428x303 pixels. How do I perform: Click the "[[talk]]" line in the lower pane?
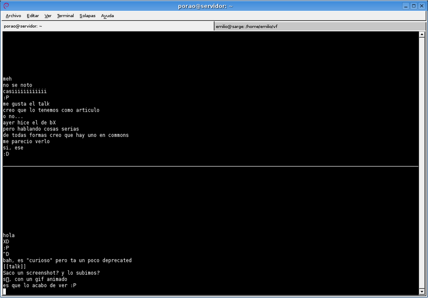click(14, 267)
